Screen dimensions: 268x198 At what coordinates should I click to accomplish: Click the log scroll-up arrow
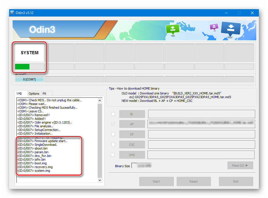coord(100,100)
